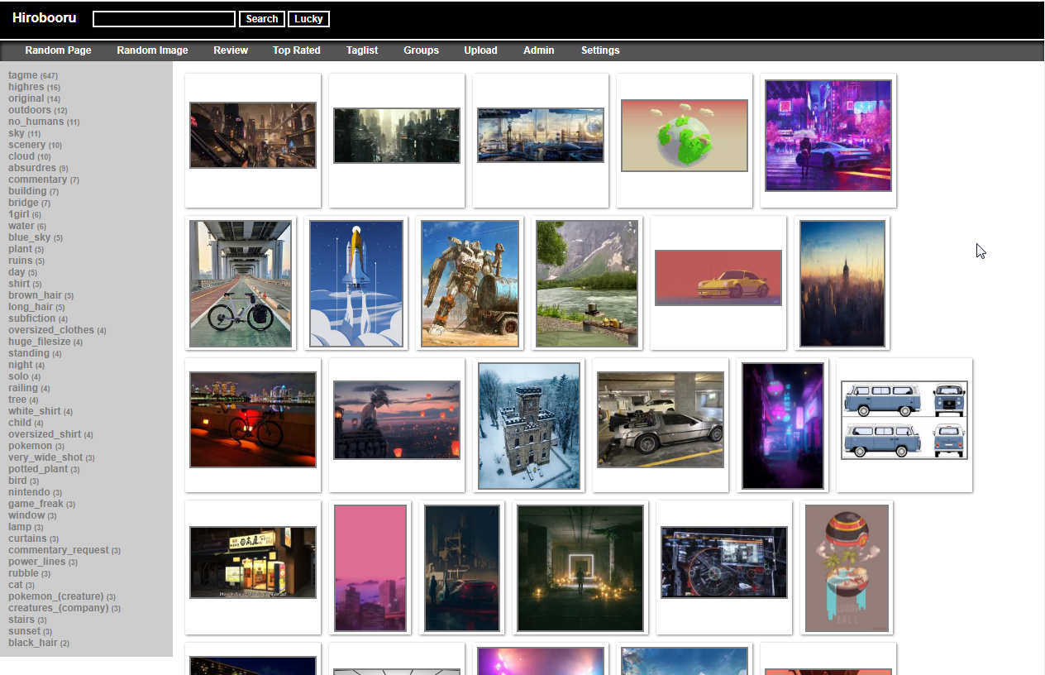Open the yellow Porsche thumbnail
The width and height of the screenshot is (1045, 675).
[x=718, y=278]
